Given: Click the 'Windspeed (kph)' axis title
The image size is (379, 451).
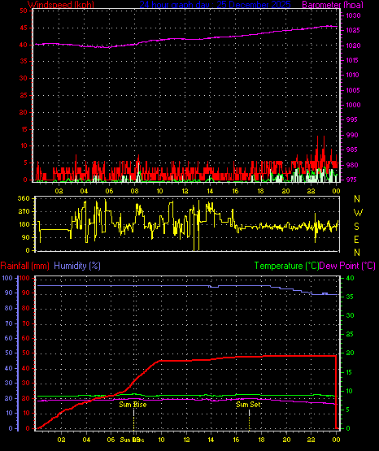Looking at the screenshot, I should tap(61, 5).
